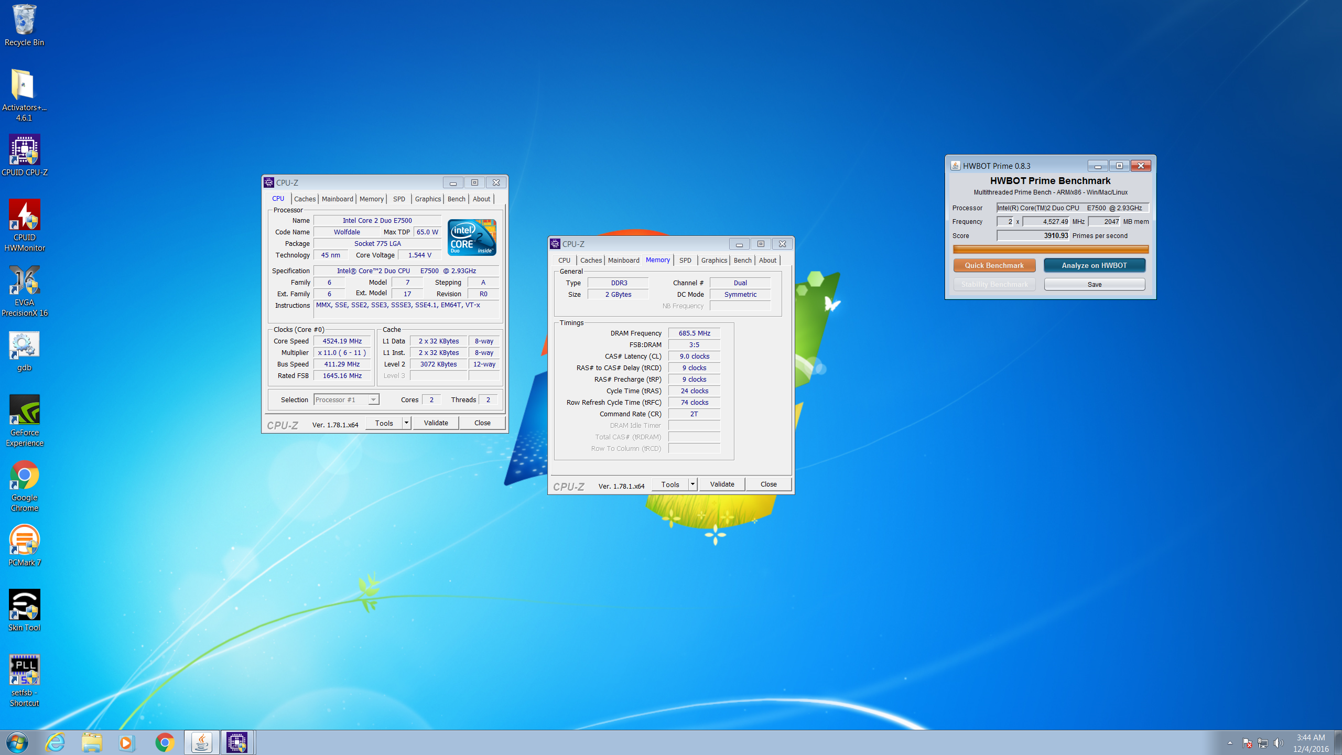Open Google Chrome desktop shortcut
Image resolution: width=1342 pixels, height=755 pixels.
24,486
